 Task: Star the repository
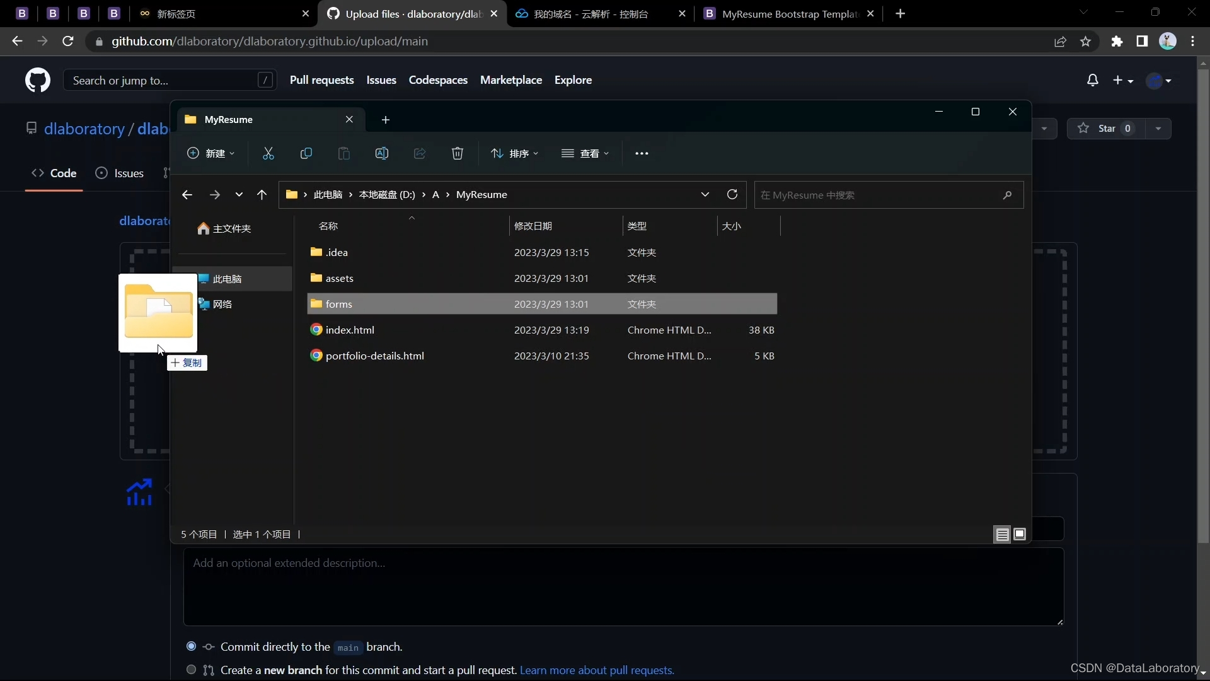pyautogui.click(x=1106, y=129)
